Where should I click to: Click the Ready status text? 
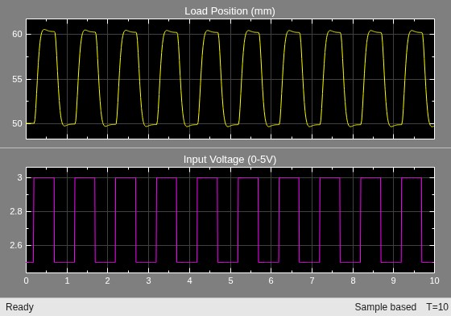tap(19, 307)
